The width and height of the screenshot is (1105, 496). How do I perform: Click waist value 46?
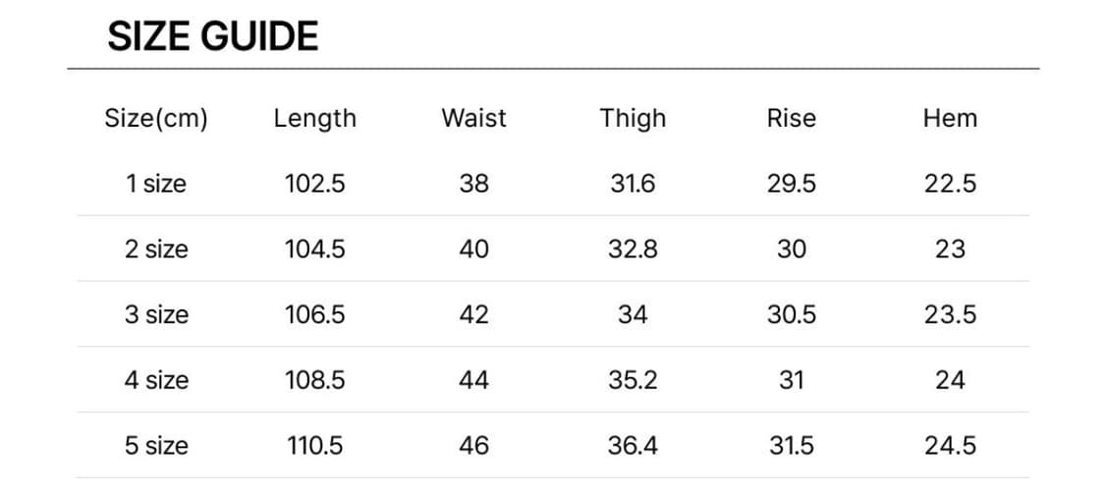click(x=473, y=446)
